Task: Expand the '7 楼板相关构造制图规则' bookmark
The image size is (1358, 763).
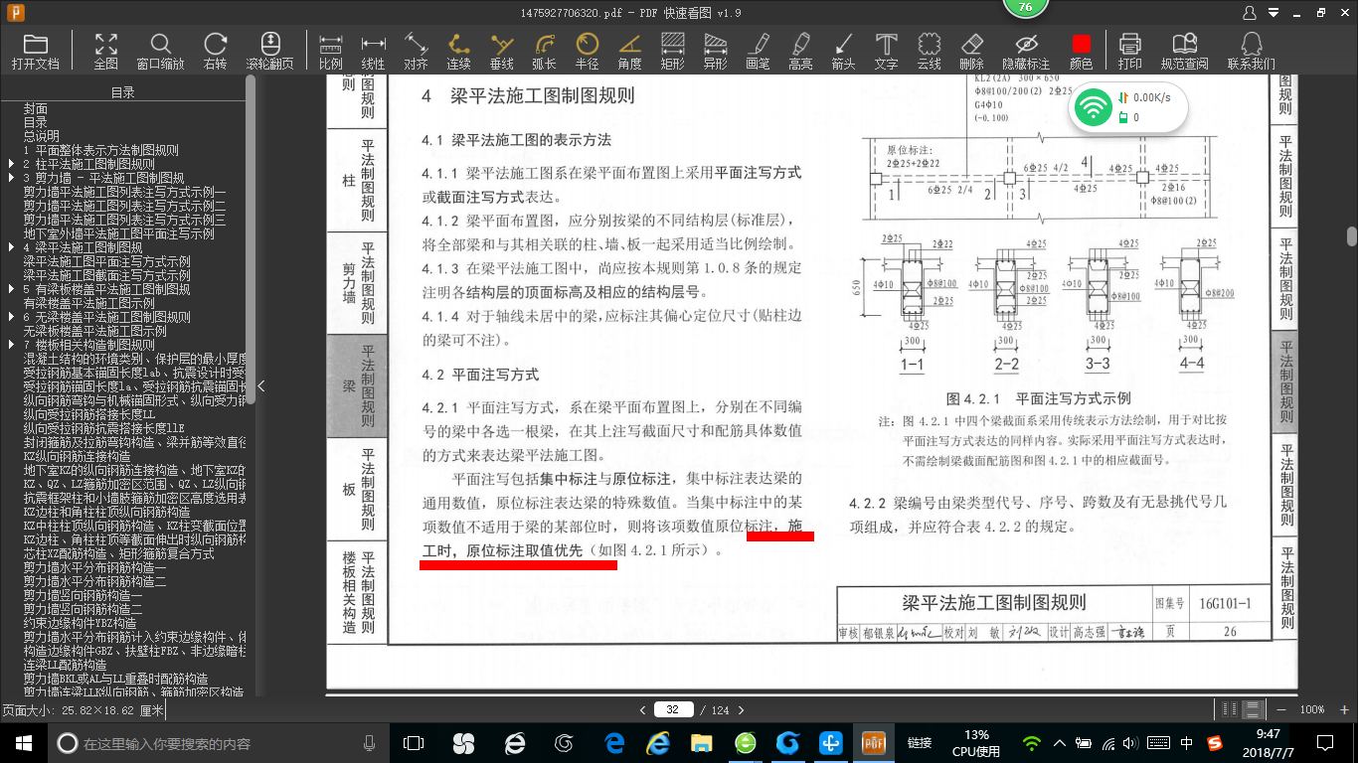Action: coord(11,345)
